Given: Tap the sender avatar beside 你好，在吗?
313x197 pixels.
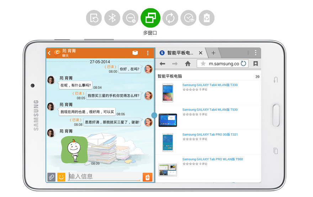Looking at the screenshot, I should 148,69.
